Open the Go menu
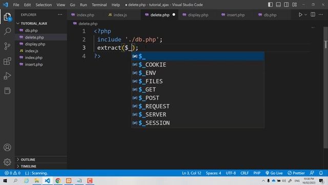 (72, 5)
